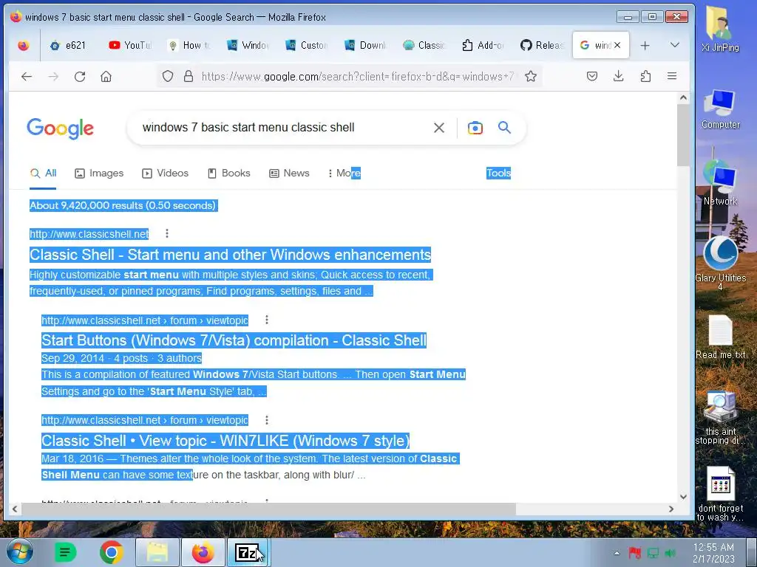Open options dots for first classicshell.net result
Image resolution: width=757 pixels, height=567 pixels.
coord(167,233)
